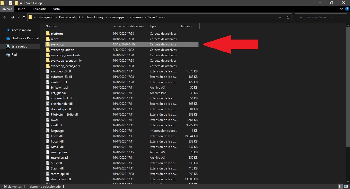
Task: Select the chromehtml.dll file name
Action: click(x=62, y=98)
